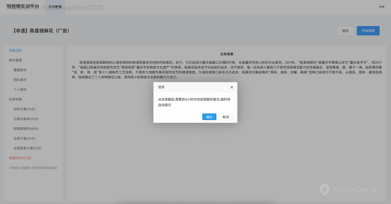Click the 返回 return button
The image size is (391, 204).
pos(345,31)
